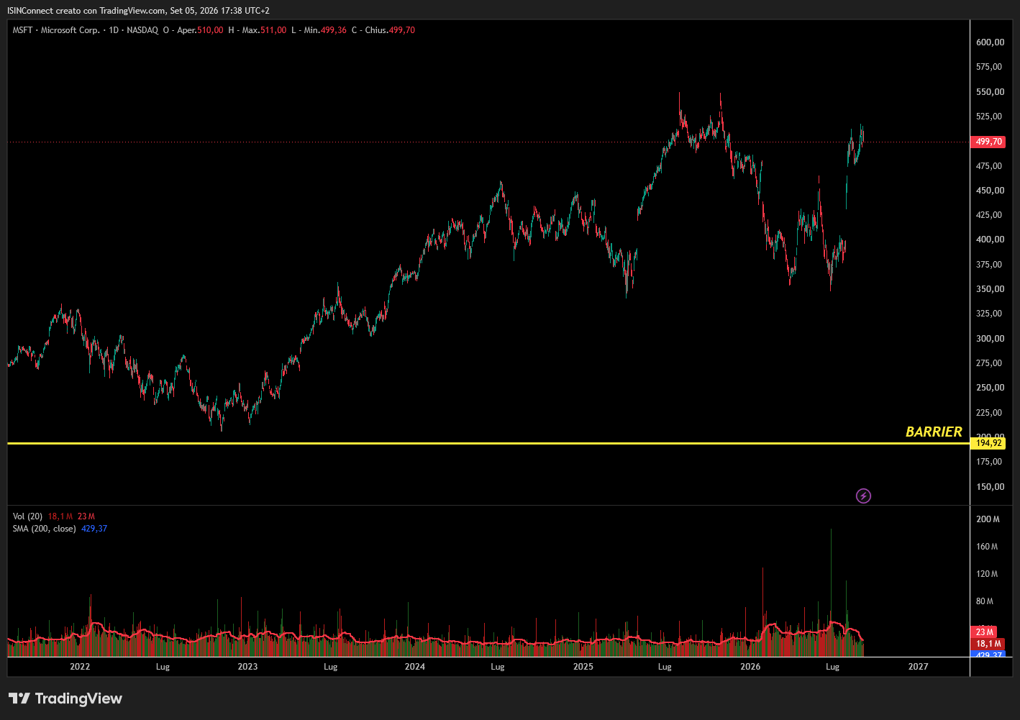Click the 175,00 price axis label
The image size is (1020, 720).
[x=989, y=462]
